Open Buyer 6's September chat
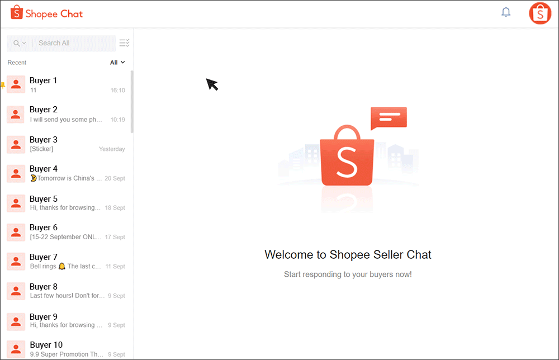This screenshot has height=360, width=559. coord(67,232)
